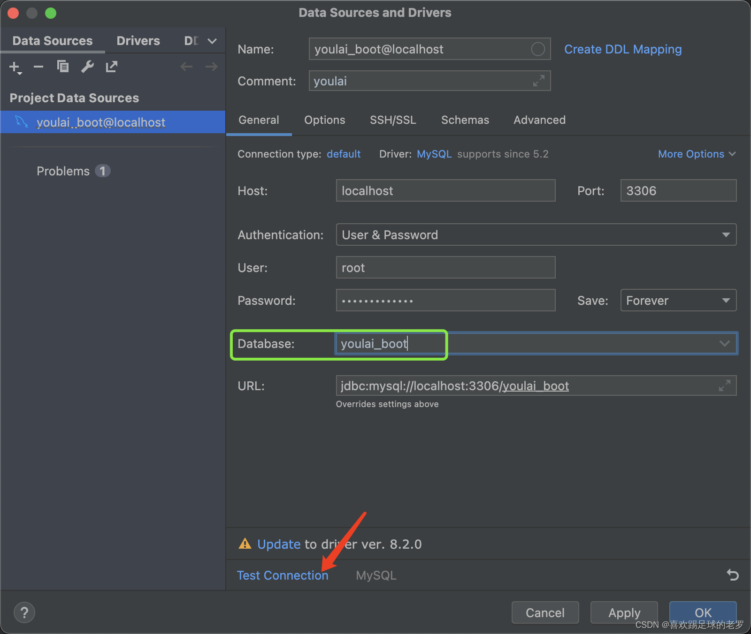The image size is (751, 634).
Task: Go back with the left arrow icon
Action: tap(186, 67)
